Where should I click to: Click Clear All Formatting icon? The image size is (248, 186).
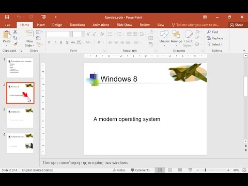coord(102,34)
